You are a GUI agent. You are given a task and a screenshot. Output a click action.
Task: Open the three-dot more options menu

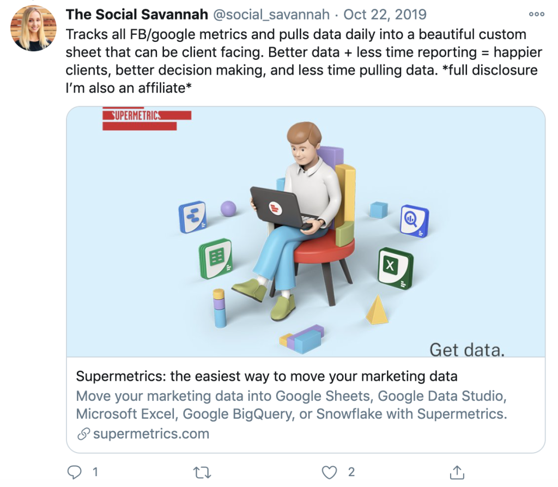[536, 14]
